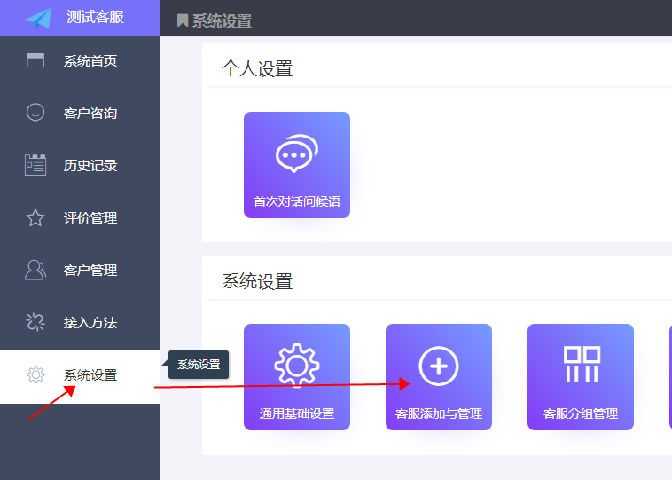This screenshot has height=480, width=672.
Task: Click the 接入方法 link icon
Action: [x=35, y=322]
